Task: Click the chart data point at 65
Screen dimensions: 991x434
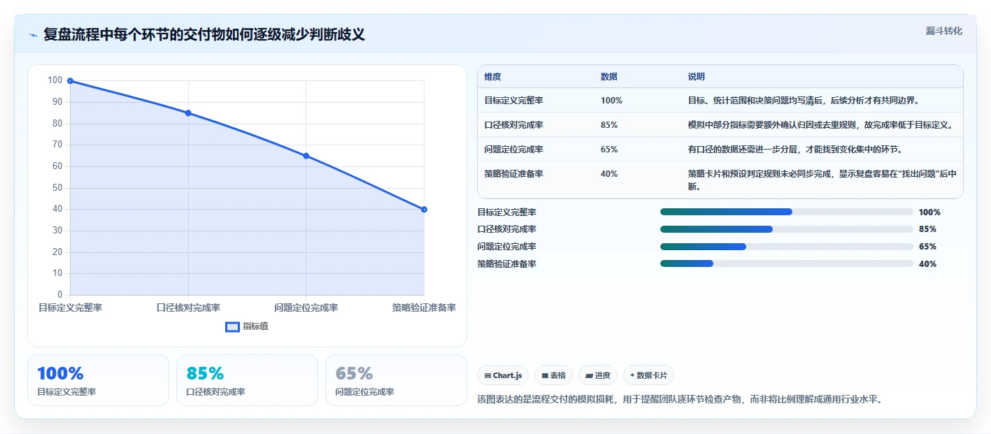Action: 306,156
